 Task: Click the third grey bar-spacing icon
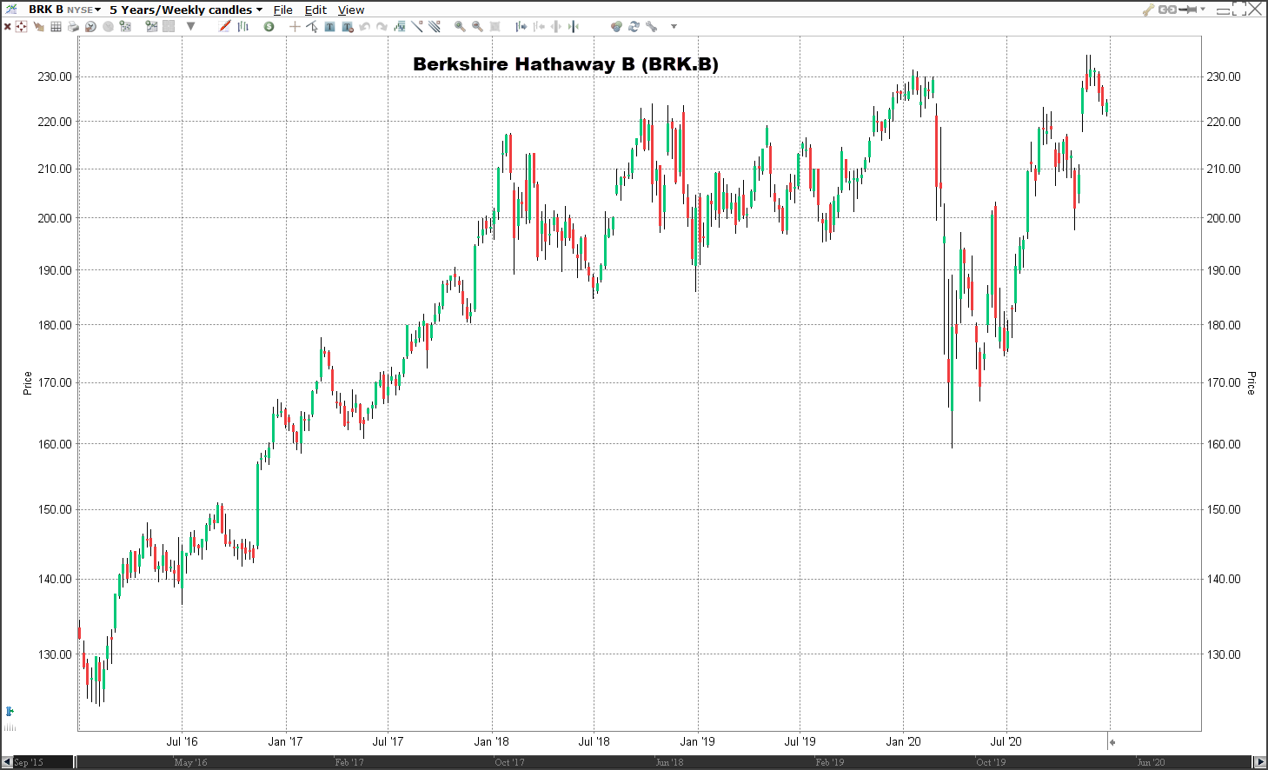556,27
